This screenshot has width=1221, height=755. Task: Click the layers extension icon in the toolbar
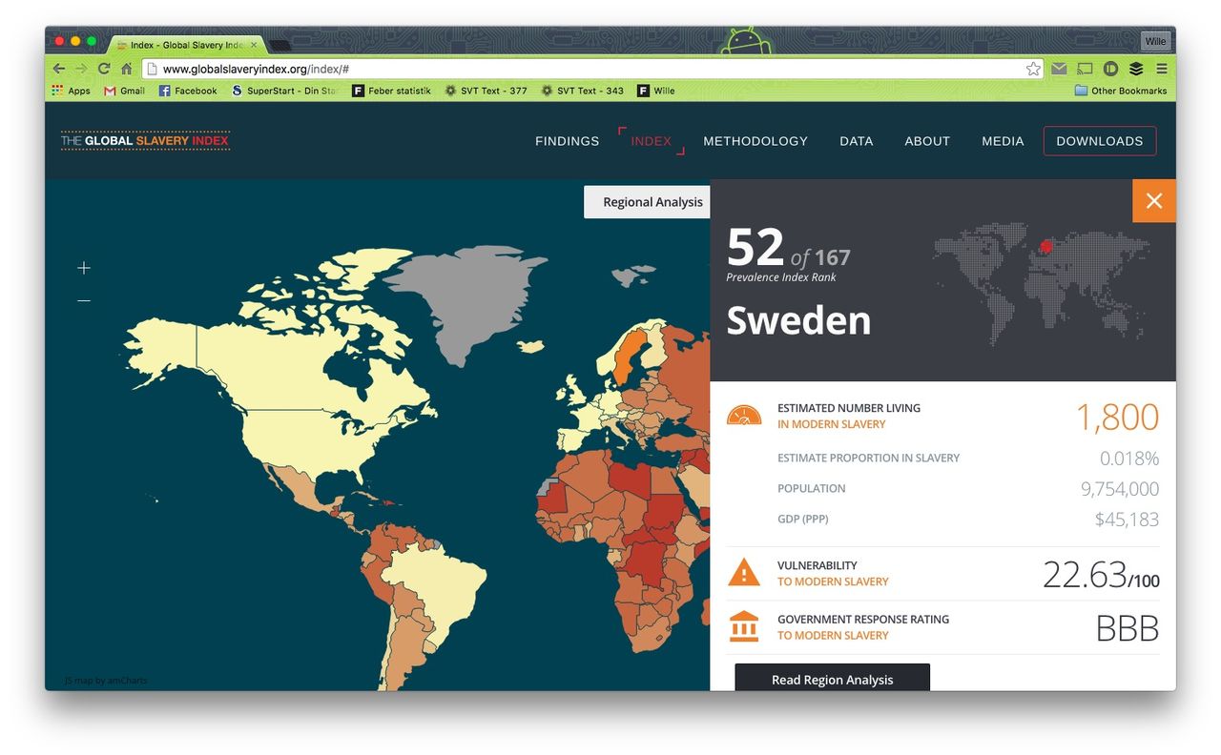(x=1135, y=68)
